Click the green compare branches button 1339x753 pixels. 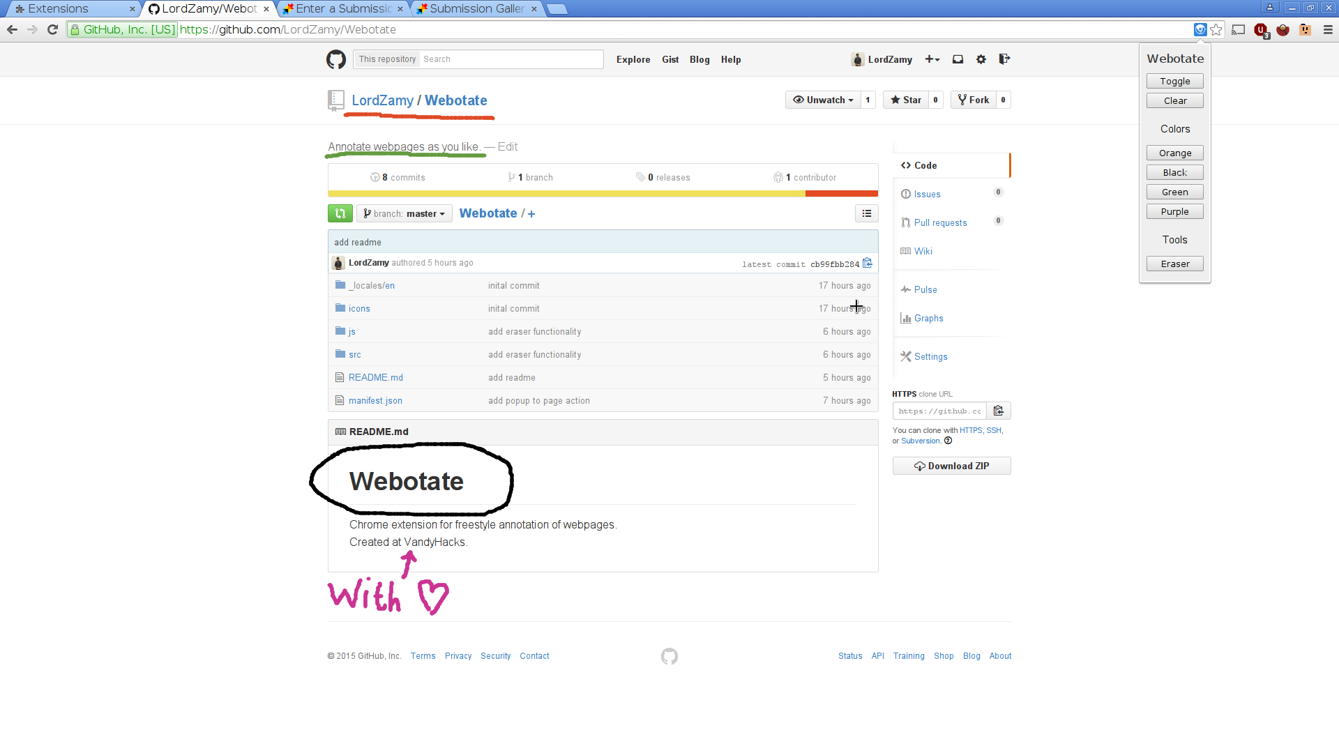point(340,213)
